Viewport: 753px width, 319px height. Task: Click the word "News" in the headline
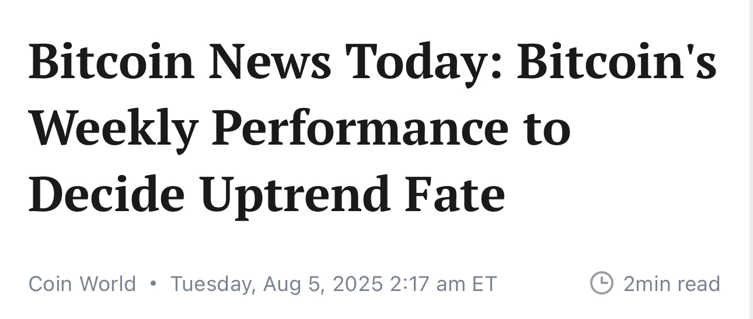tap(269, 62)
